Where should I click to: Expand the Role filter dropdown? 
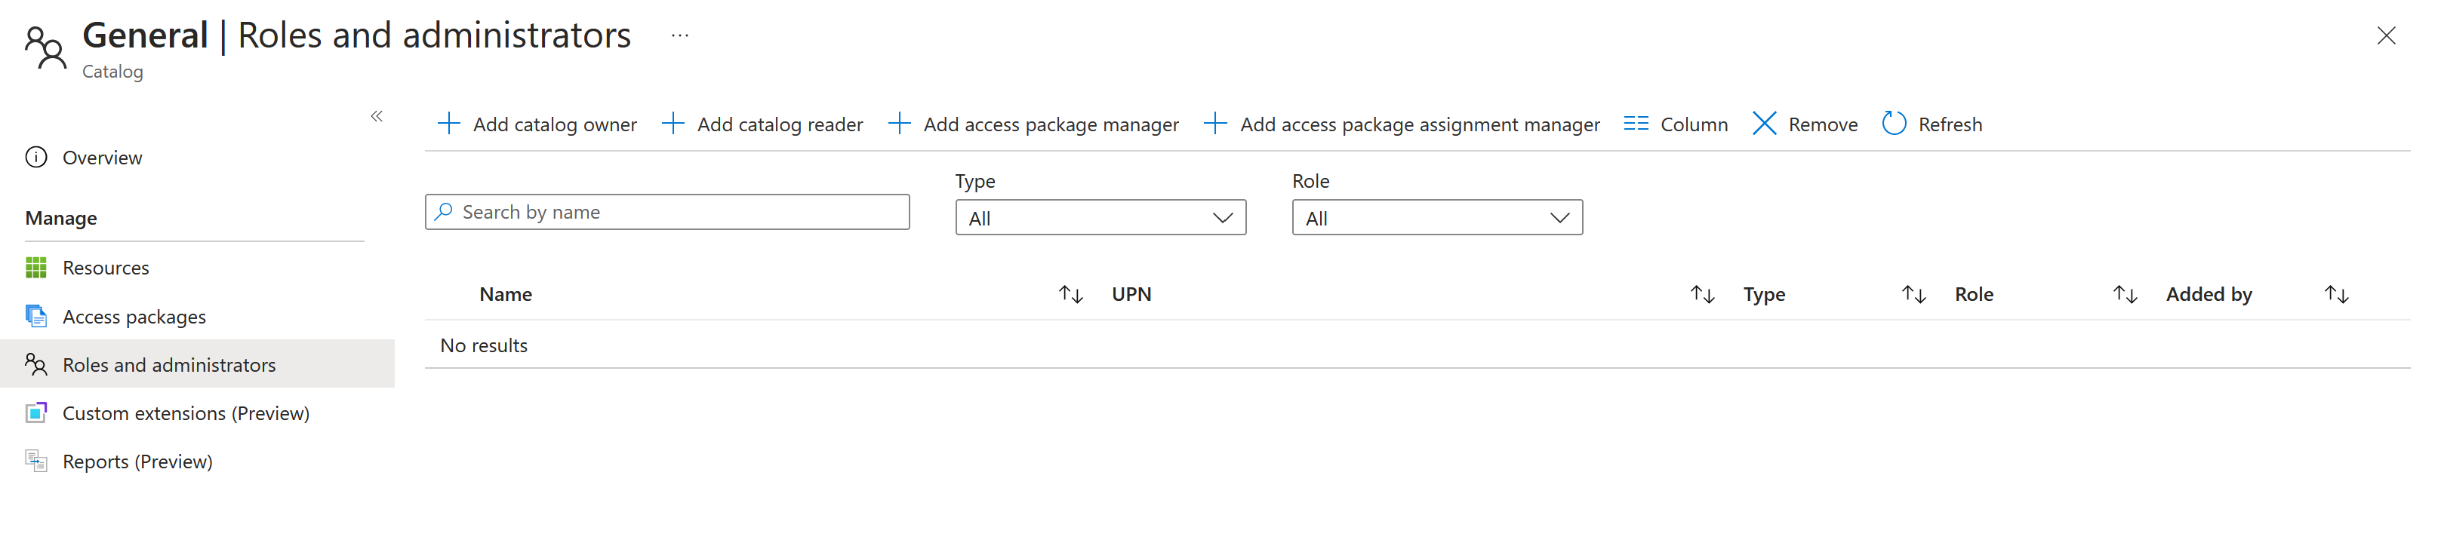pyautogui.click(x=1436, y=218)
